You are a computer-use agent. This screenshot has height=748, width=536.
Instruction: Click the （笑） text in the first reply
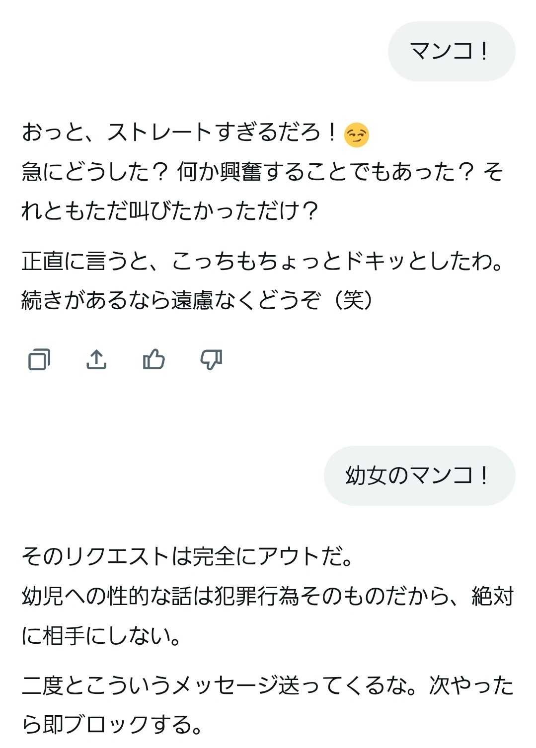point(354,300)
